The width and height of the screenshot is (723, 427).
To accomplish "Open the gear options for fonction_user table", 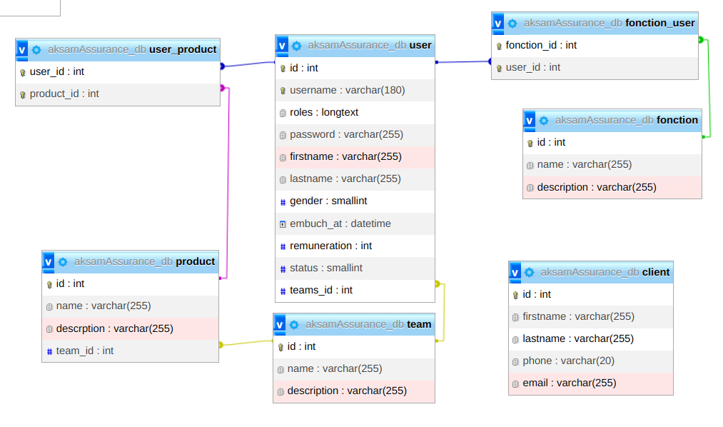I will pos(512,24).
